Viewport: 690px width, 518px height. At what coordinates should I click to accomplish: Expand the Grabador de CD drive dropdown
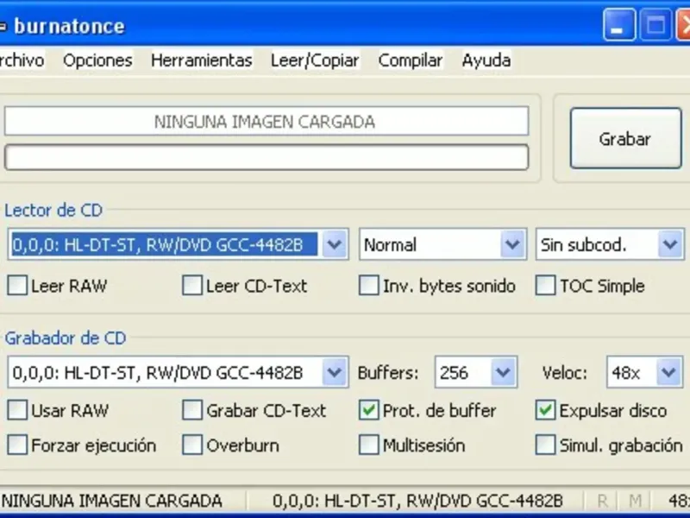tap(334, 373)
